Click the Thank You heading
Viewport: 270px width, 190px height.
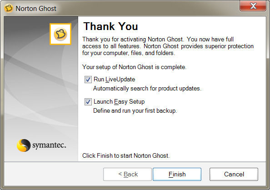point(110,26)
